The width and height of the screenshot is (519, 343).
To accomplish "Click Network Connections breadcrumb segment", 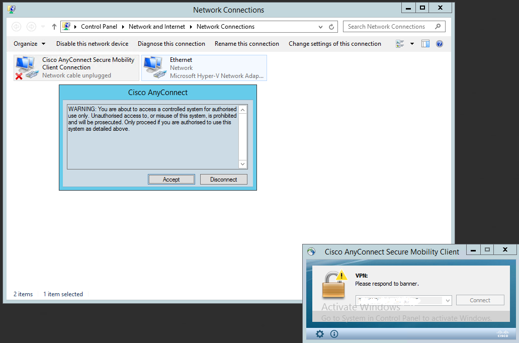I will point(225,27).
